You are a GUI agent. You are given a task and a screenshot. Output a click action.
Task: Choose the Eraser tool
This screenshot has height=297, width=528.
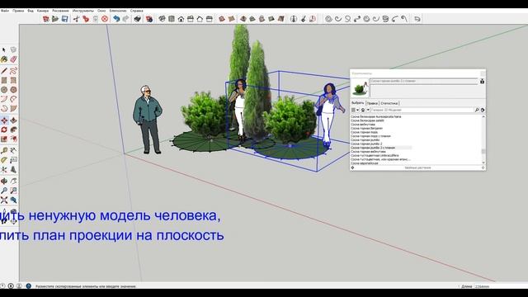(x=13, y=59)
